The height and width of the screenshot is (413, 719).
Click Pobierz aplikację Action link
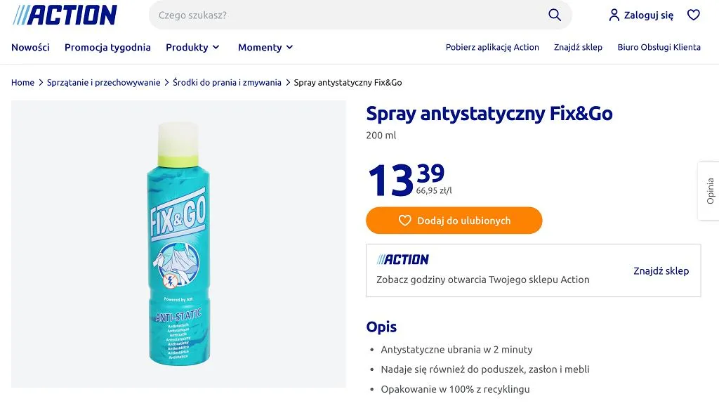coord(492,47)
